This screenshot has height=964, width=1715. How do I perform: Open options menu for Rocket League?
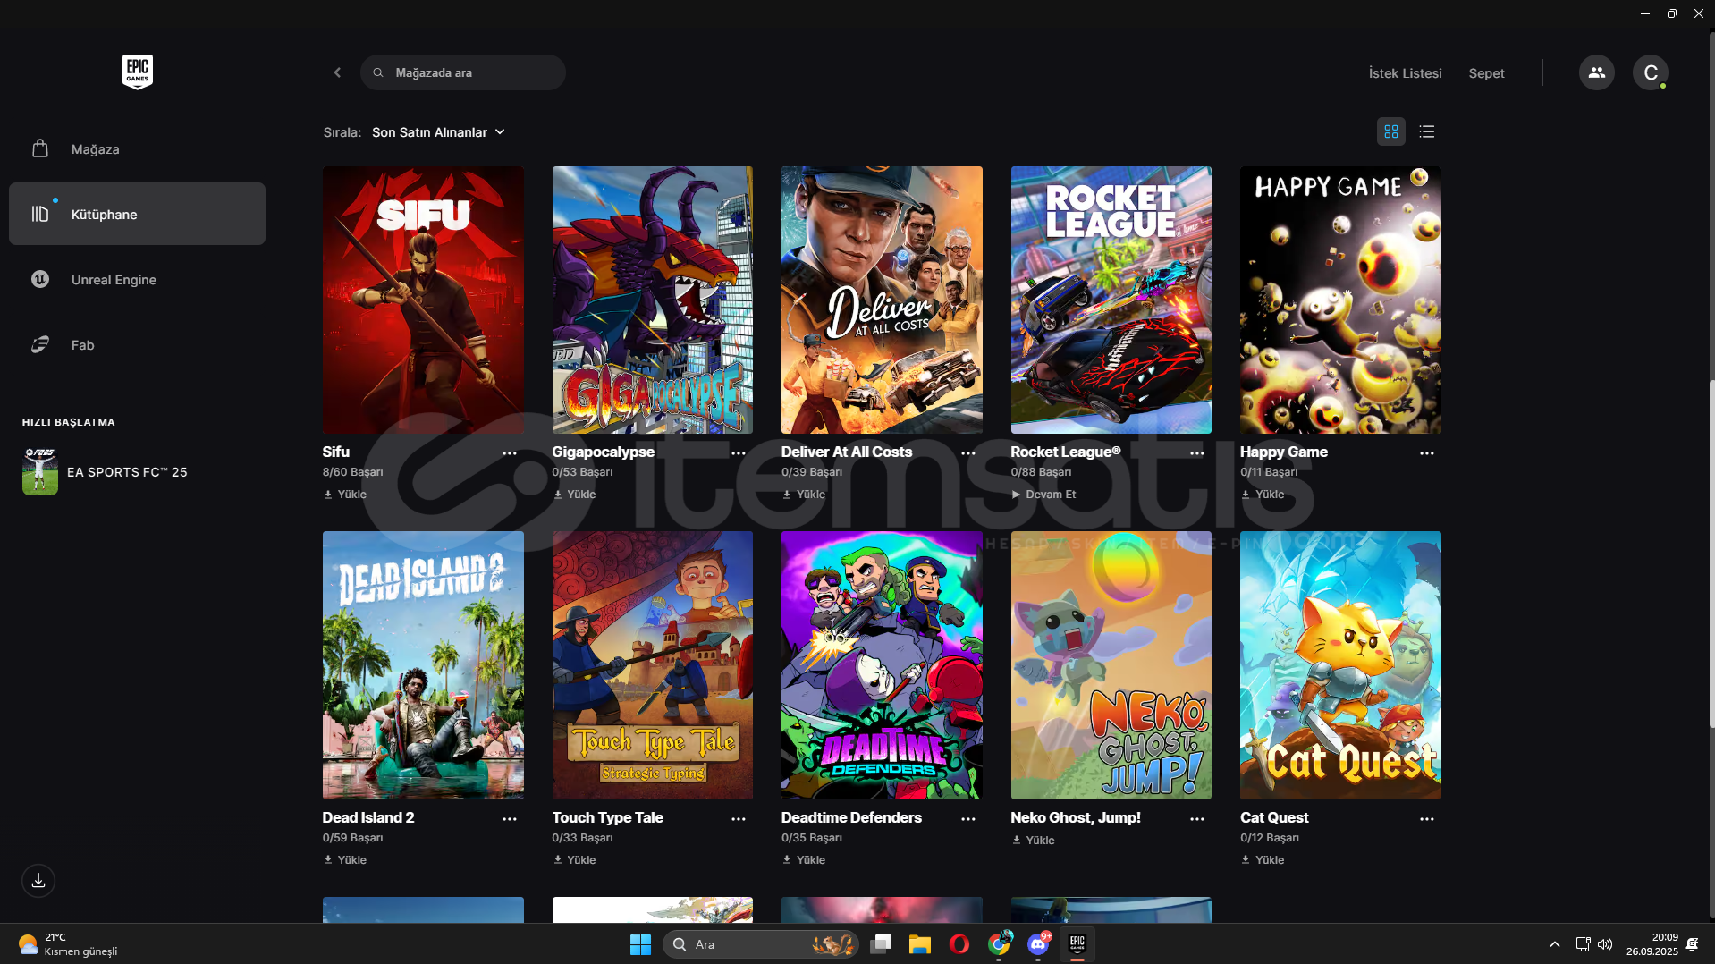point(1197,453)
